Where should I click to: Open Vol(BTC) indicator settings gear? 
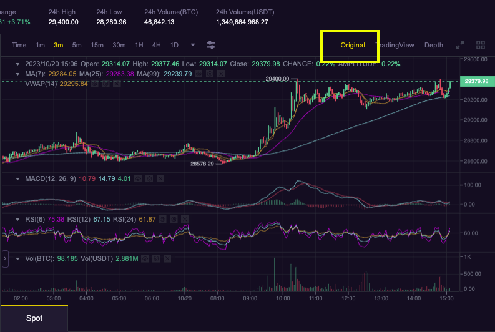[x=157, y=258]
